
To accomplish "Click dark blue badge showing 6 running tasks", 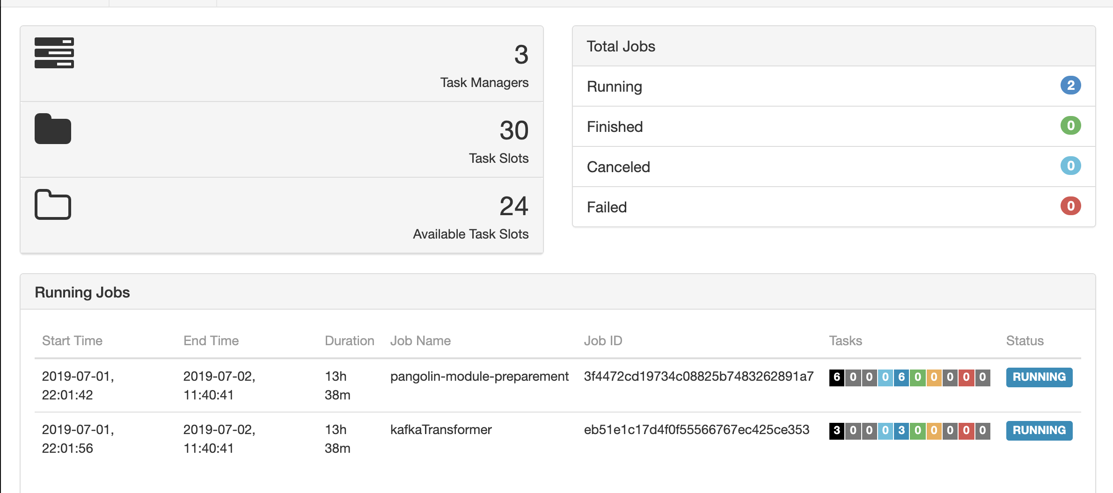I will coord(901,377).
